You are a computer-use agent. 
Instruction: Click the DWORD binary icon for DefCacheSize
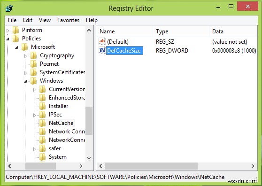[x=102, y=50]
